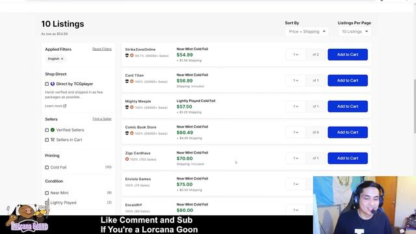Image resolution: width=416 pixels, height=234 pixels.
Task: Click Comic Book Store's dark shield icon
Action: (x=127, y=133)
